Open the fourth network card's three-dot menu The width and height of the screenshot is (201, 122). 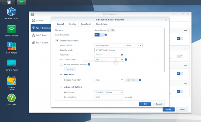click(185, 83)
